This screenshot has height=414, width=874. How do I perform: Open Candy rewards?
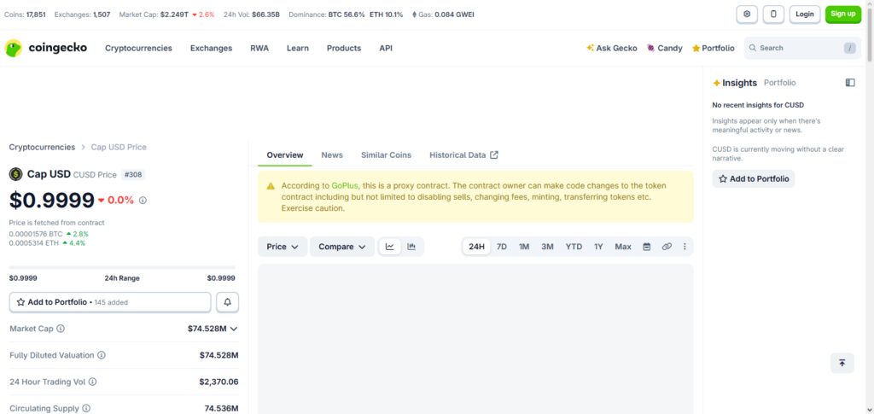[664, 48]
